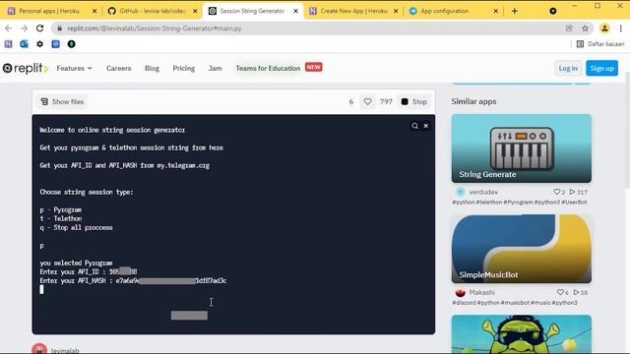630x354 pixels.
Task: Go forward using the browser forward arrow
Action: 24,29
